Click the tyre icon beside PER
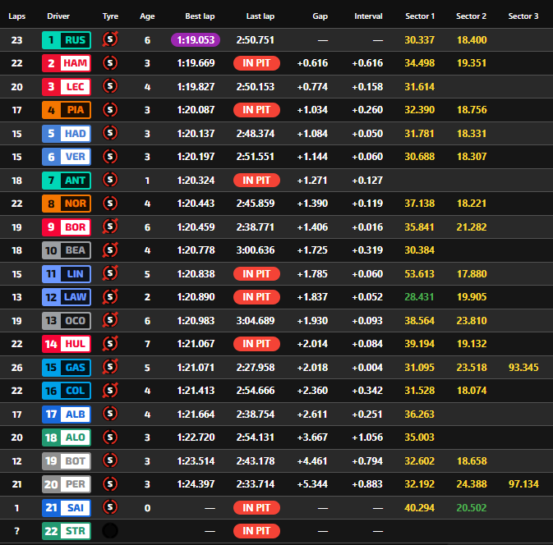The height and width of the screenshot is (545, 553). click(110, 484)
